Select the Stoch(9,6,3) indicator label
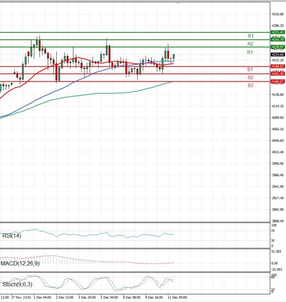Viewport: 286px width, 302px height. coord(18,285)
